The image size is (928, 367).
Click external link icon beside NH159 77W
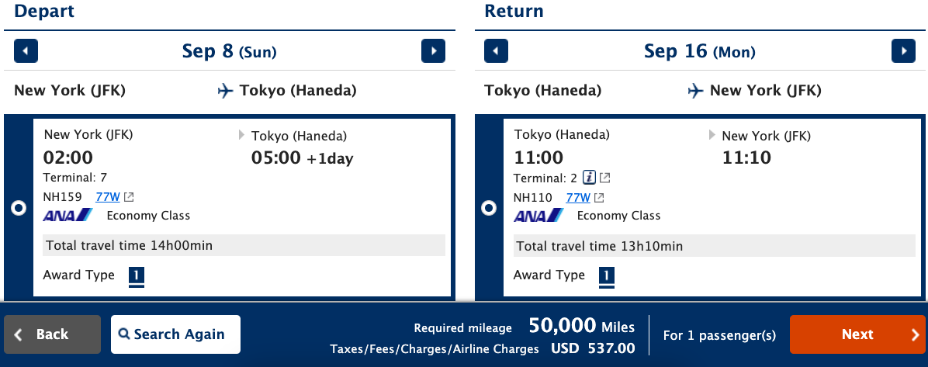click(130, 197)
